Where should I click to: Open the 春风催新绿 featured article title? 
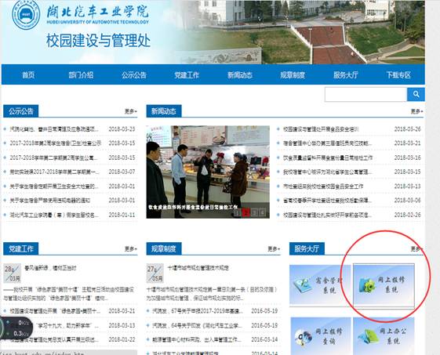pyautogui.click(x=50, y=268)
